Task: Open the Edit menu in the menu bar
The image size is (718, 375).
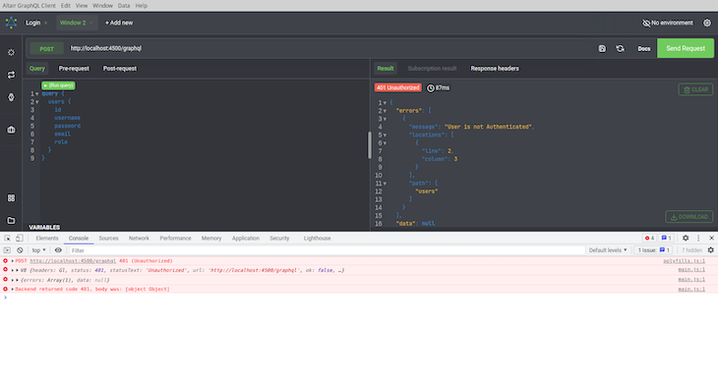Action: click(66, 6)
